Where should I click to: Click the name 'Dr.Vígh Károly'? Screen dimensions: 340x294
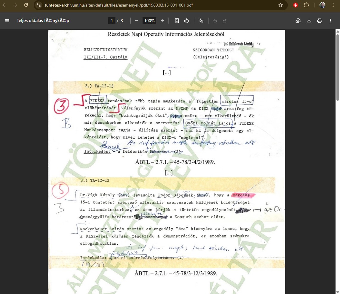[x=97, y=195]
